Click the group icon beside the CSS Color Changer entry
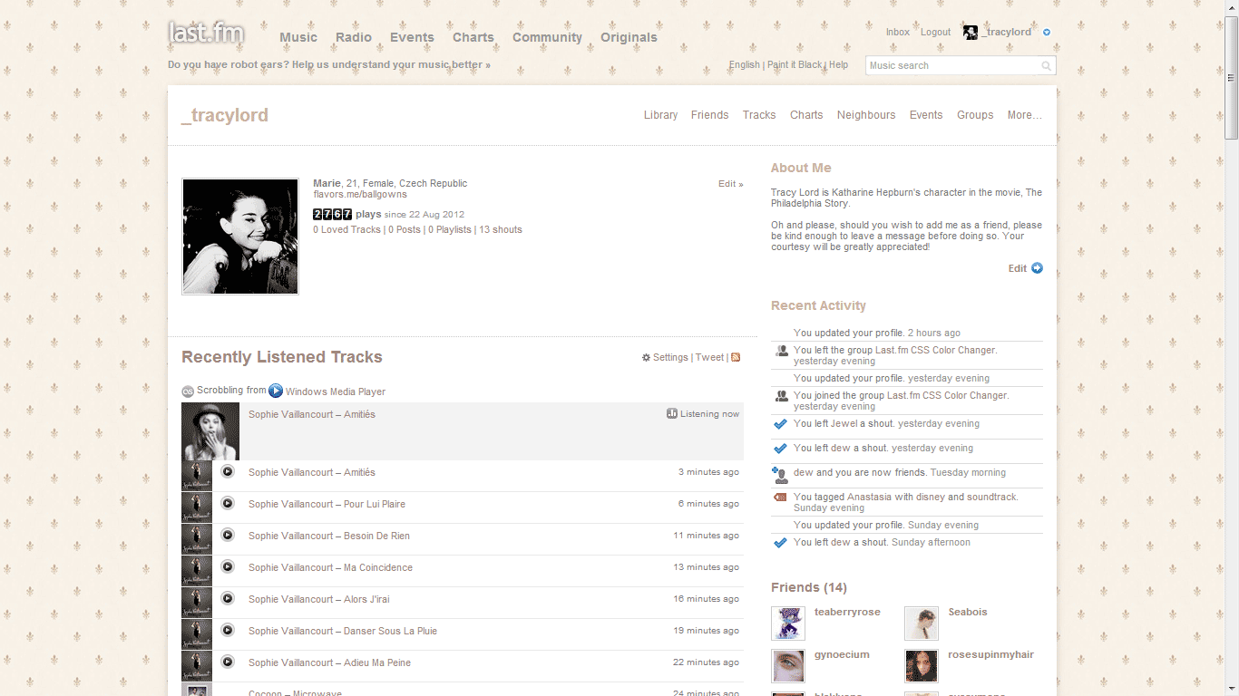The image size is (1239, 696). tap(781, 351)
